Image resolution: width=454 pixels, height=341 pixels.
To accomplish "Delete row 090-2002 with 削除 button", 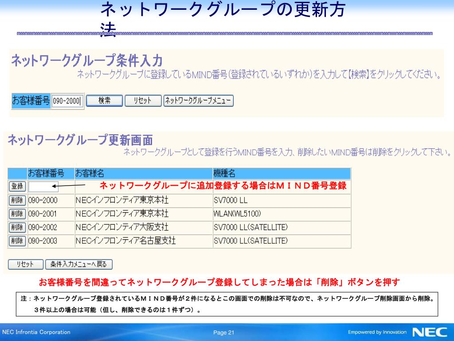I will tap(17, 227).
